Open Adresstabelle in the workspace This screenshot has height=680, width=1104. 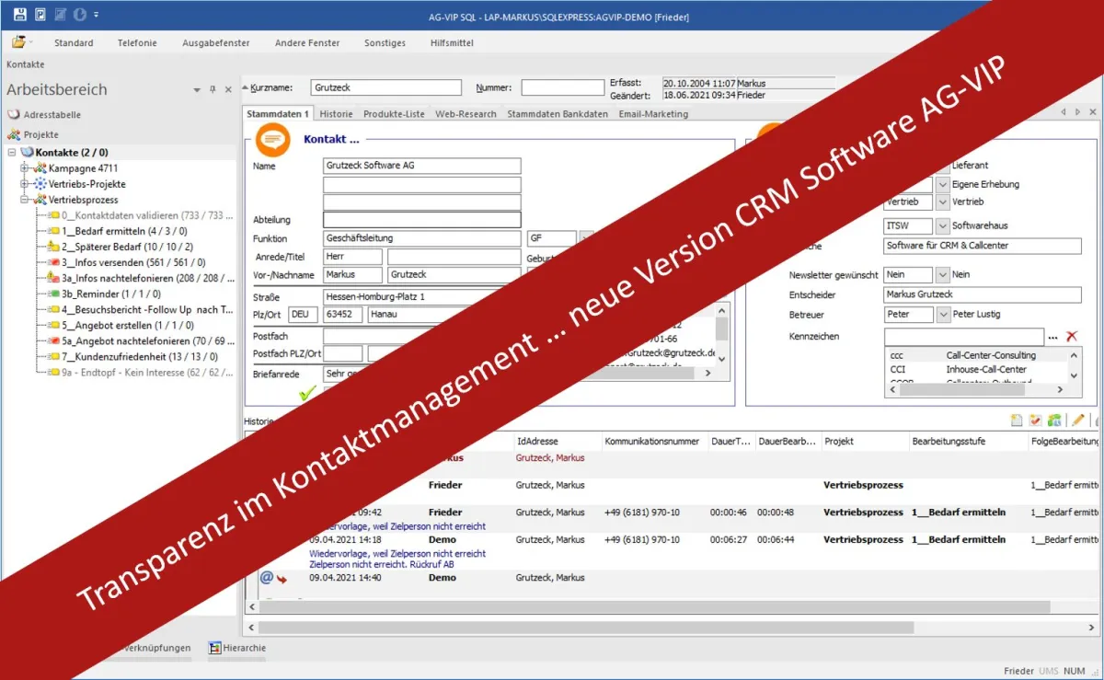pos(52,115)
